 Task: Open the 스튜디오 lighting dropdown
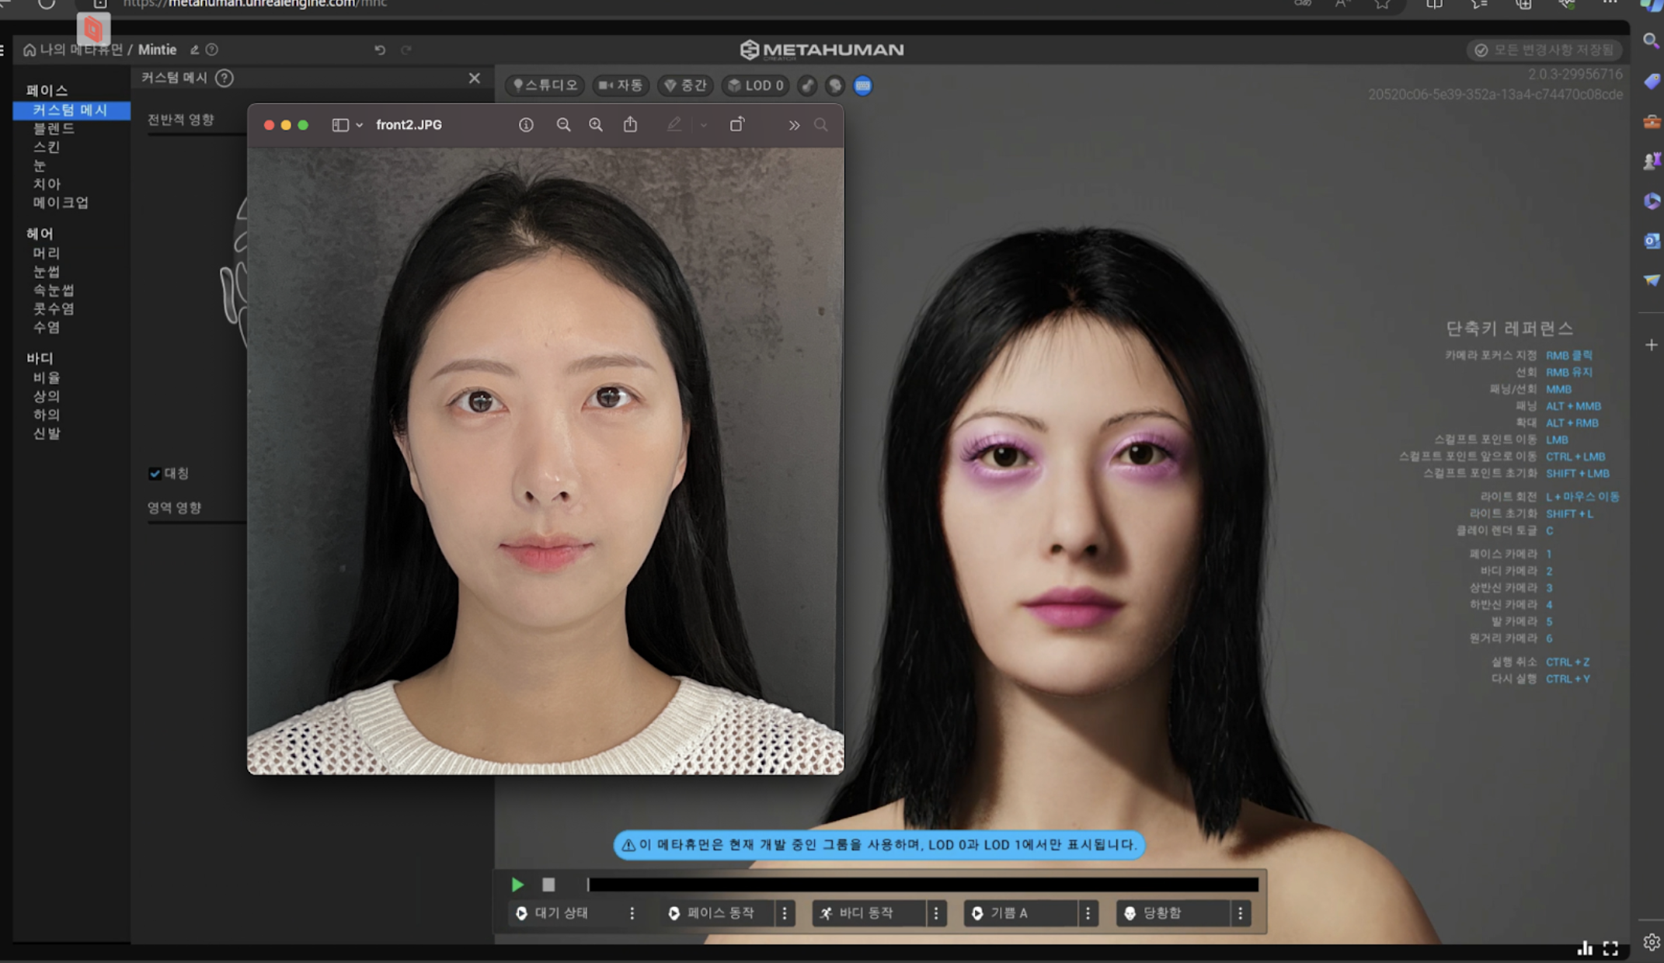point(545,85)
